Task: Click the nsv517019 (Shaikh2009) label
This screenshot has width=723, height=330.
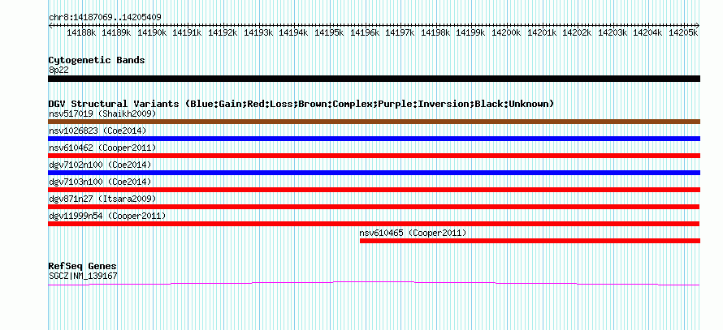Action: pyautogui.click(x=102, y=114)
